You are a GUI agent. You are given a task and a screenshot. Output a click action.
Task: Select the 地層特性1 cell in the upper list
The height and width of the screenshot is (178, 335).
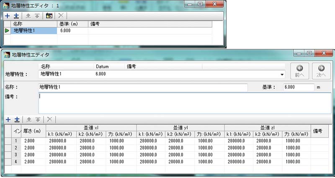tap(34, 31)
